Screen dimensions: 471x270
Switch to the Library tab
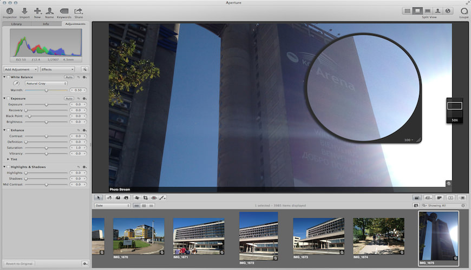(x=17, y=24)
